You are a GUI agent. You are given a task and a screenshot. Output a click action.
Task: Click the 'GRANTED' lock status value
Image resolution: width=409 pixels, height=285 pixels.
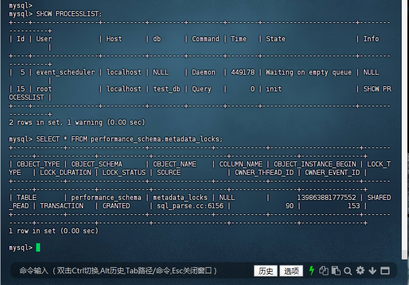(x=116, y=206)
